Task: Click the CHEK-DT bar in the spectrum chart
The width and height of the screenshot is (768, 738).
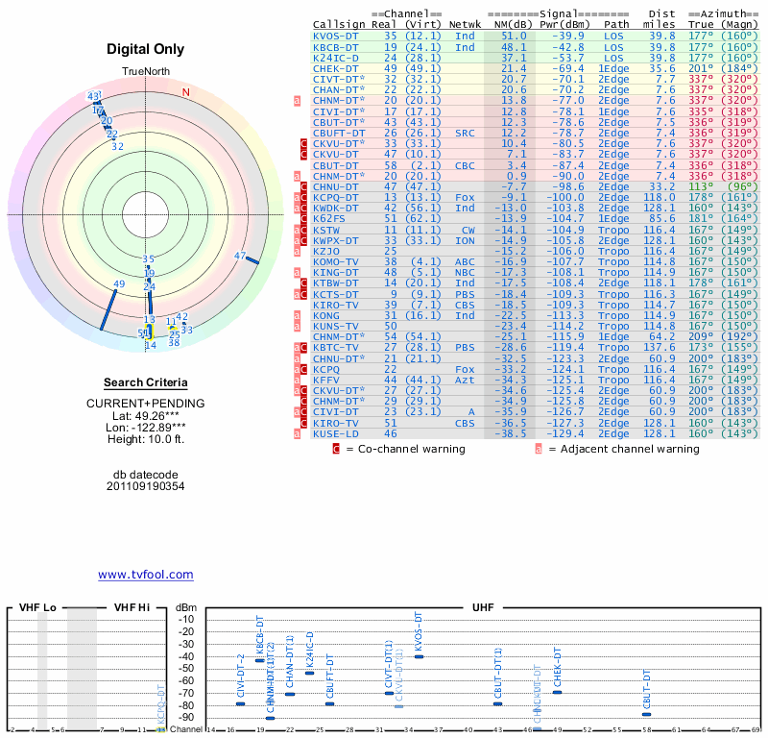Action: (558, 693)
